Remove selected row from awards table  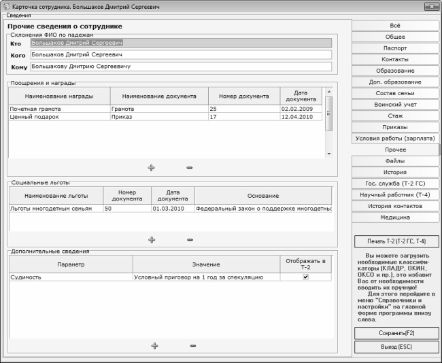[189, 167]
